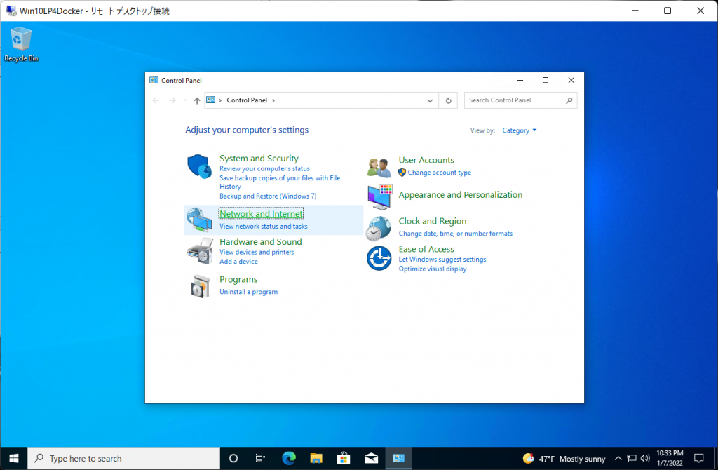Viewport: 718px width, 470px height.
Task: Maximize the Control Panel window
Action: [x=546, y=80]
